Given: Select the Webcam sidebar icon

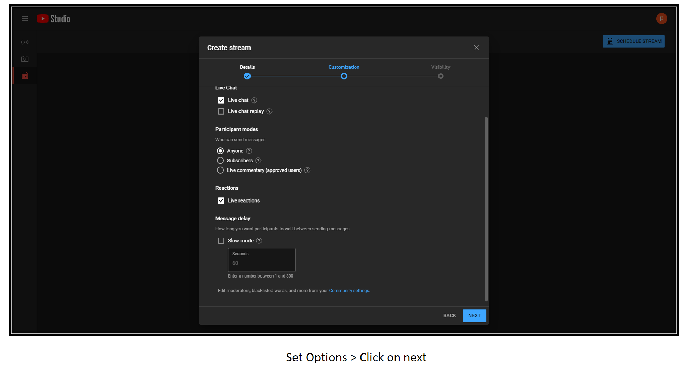Looking at the screenshot, I should pos(25,58).
